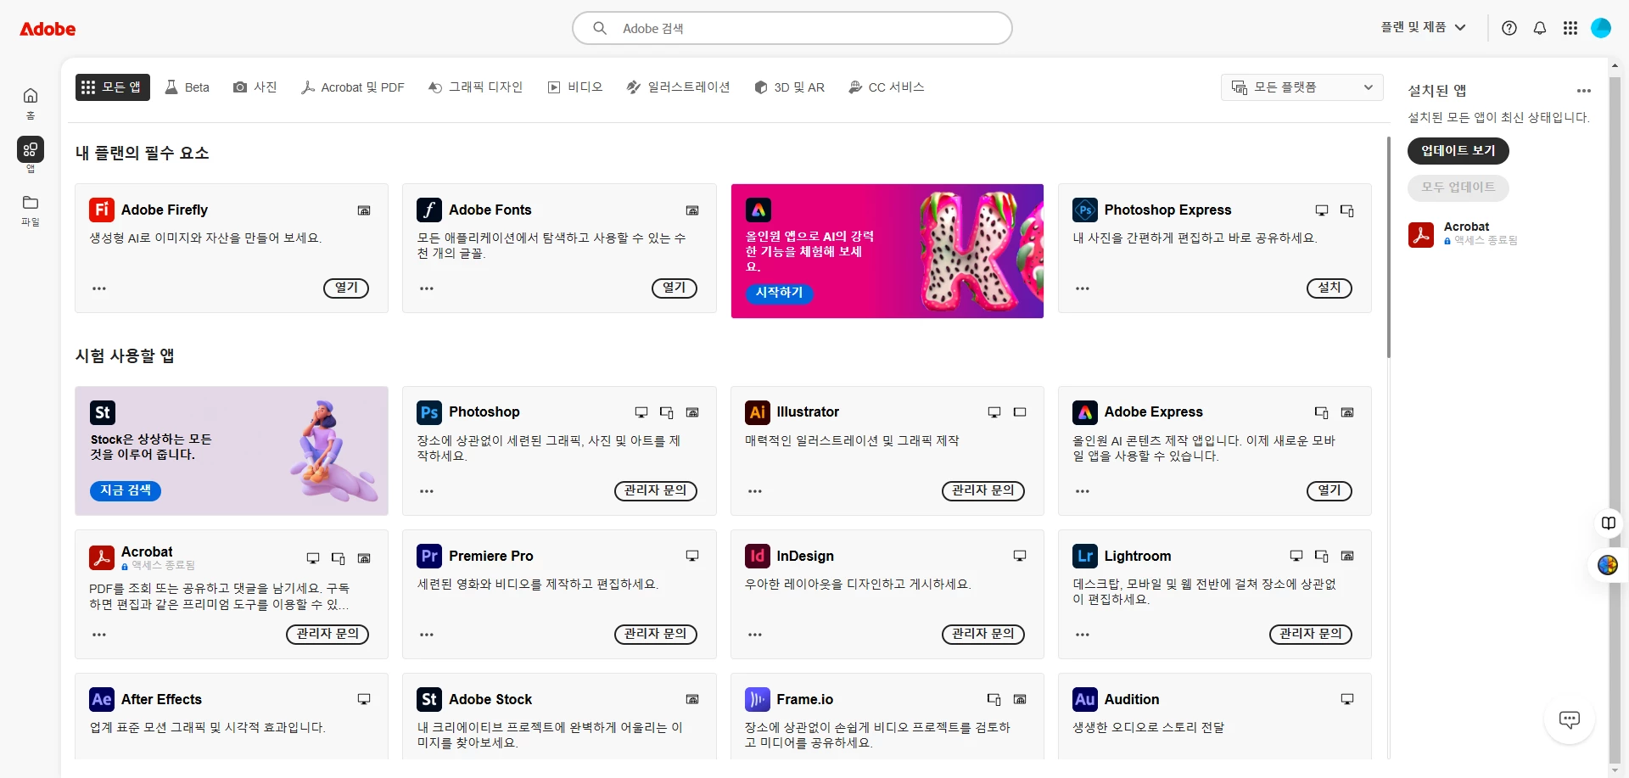Click 관리자 문의 on Illustrator card
Image resolution: width=1629 pixels, height=778 pixels.
point(983,491)
